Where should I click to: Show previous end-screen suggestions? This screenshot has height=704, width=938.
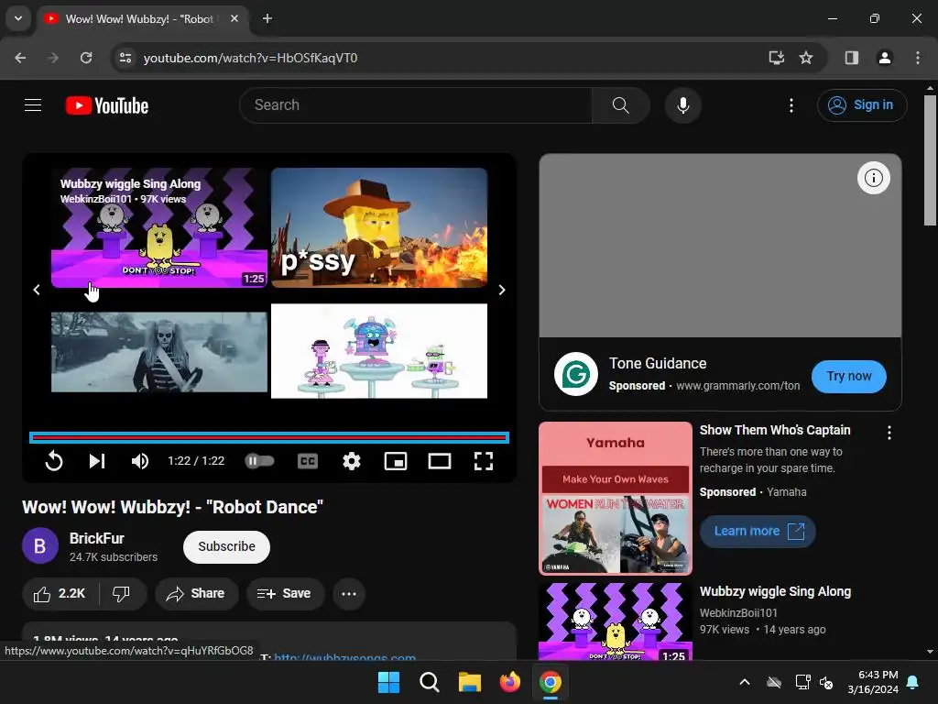[37, 290]
